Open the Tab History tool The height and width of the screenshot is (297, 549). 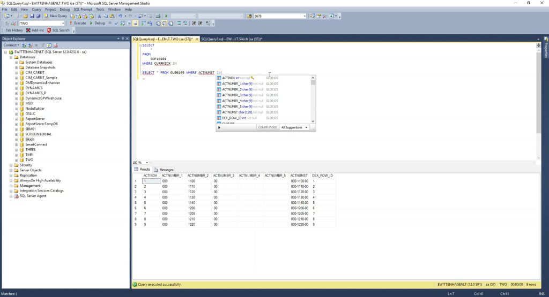click(x=14, y=31)
